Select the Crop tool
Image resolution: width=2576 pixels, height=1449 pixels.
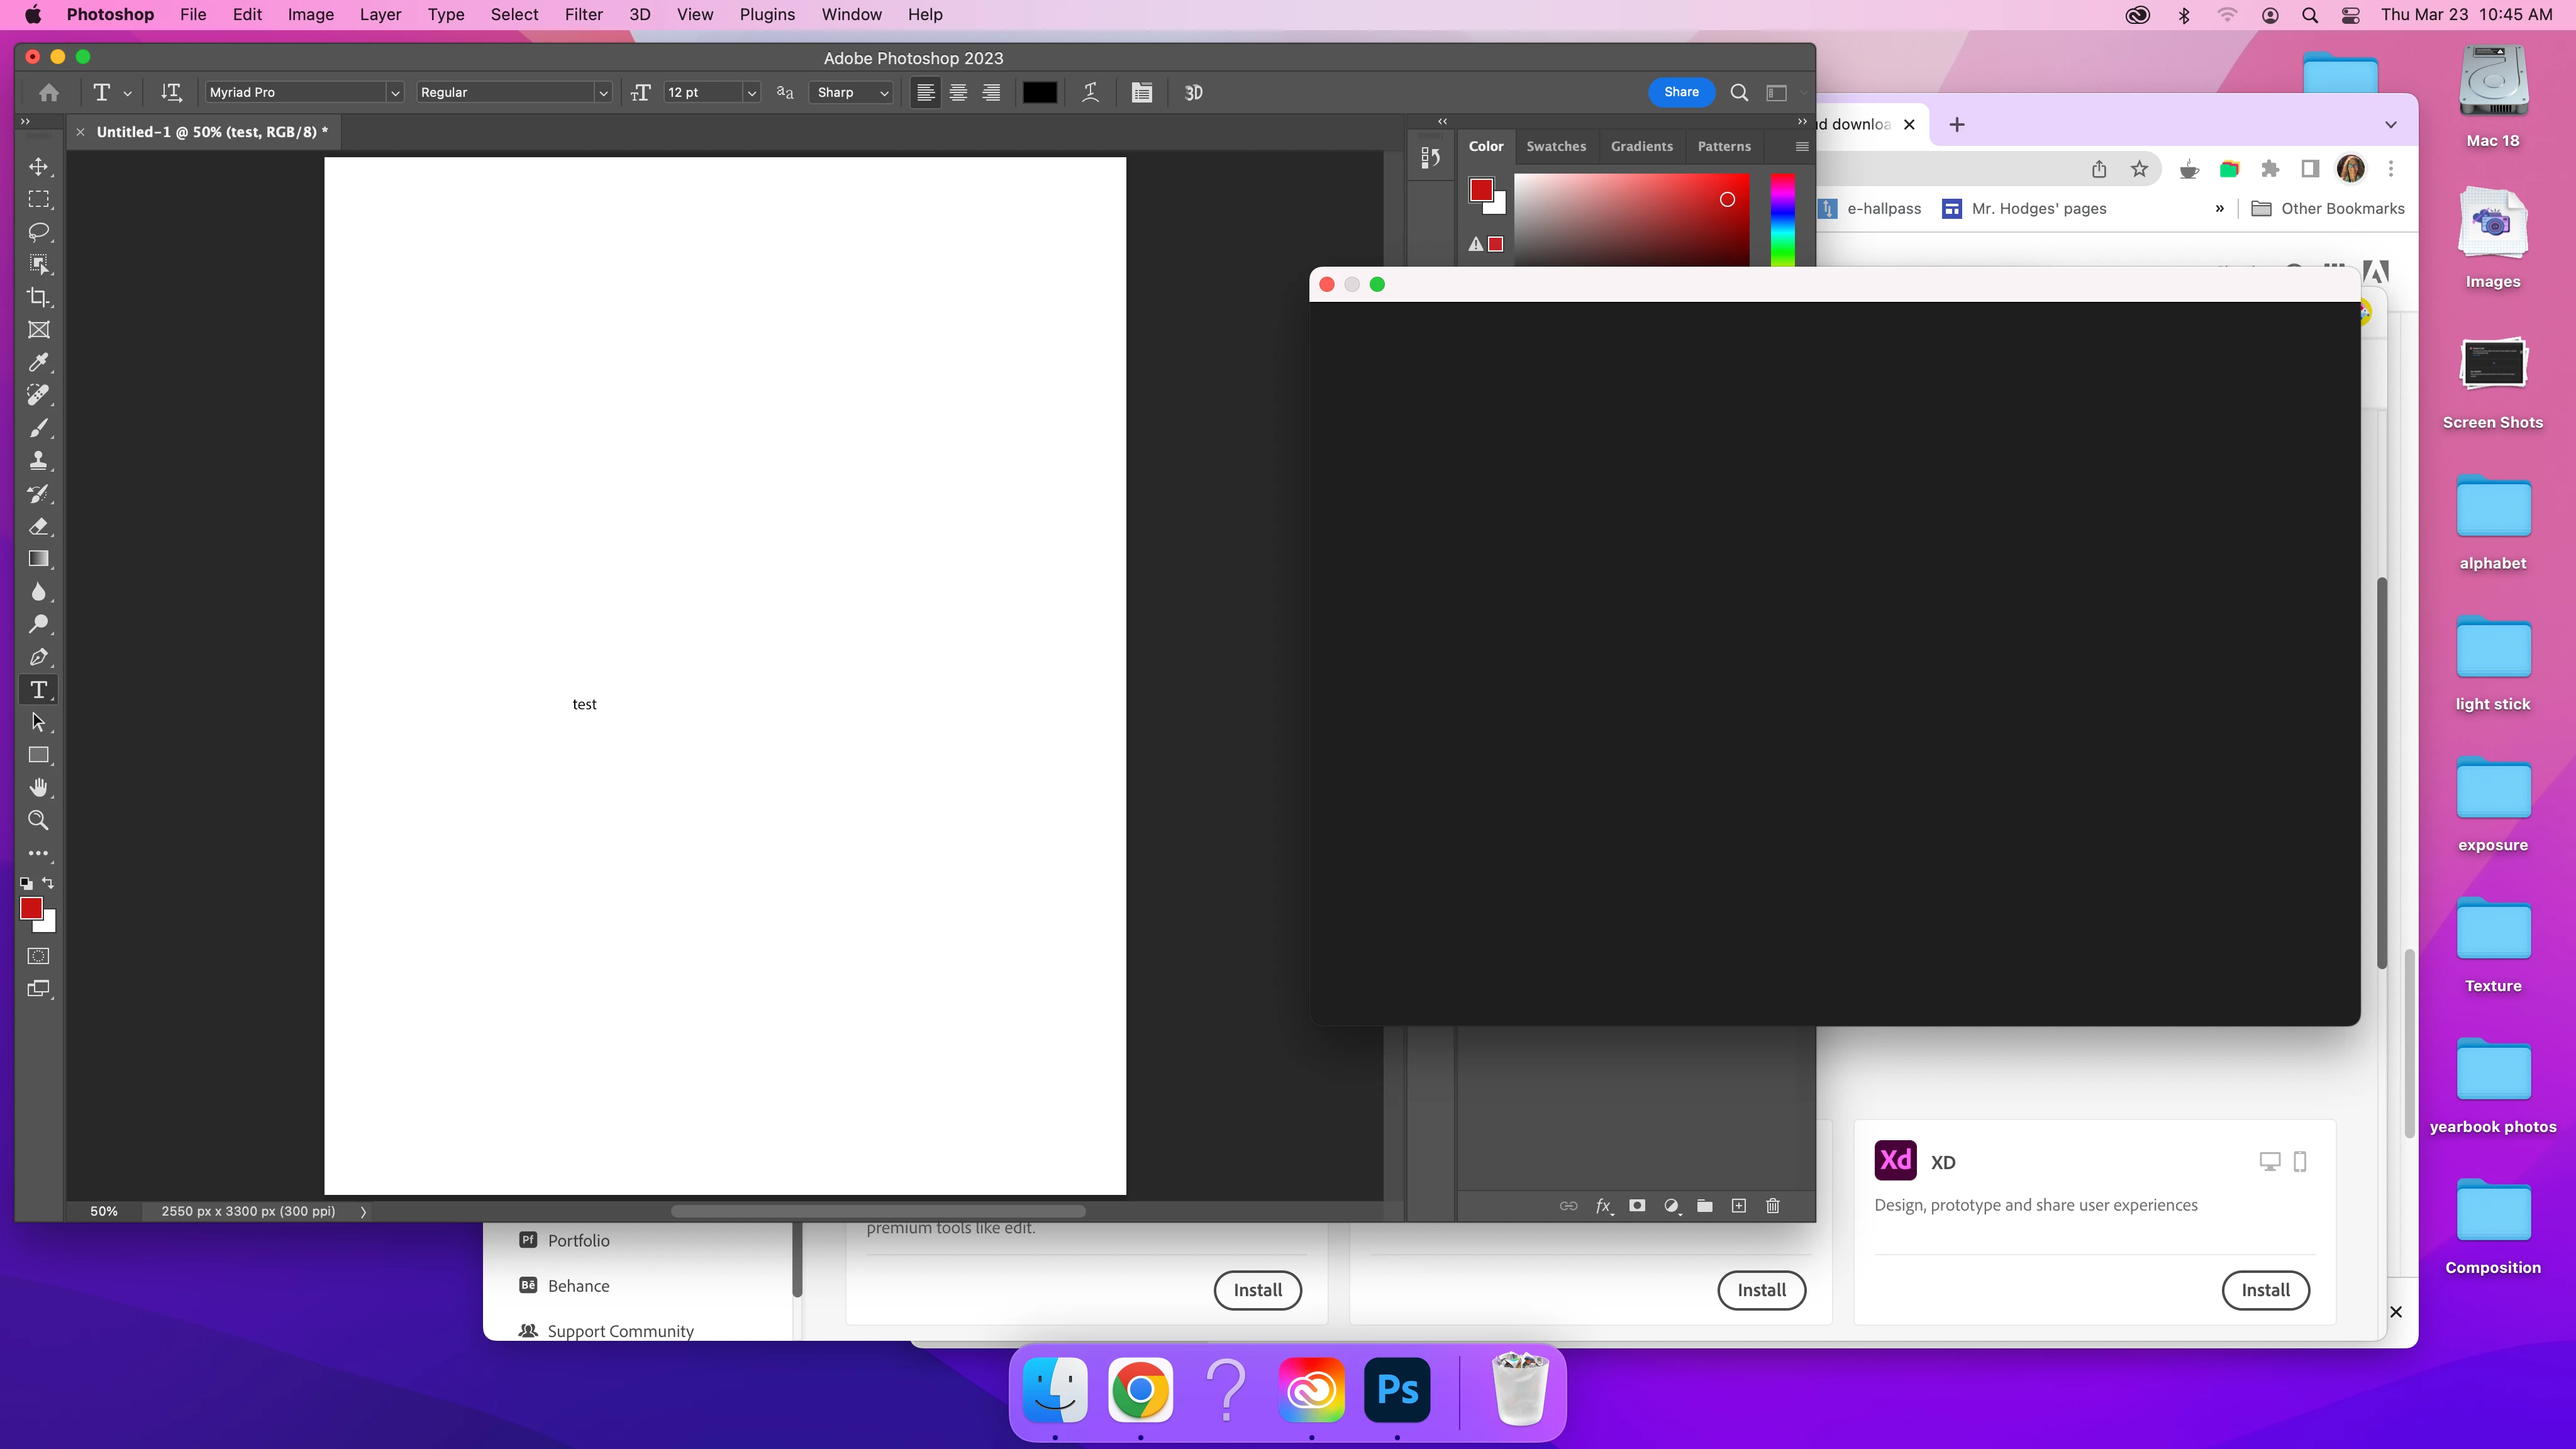38,297
